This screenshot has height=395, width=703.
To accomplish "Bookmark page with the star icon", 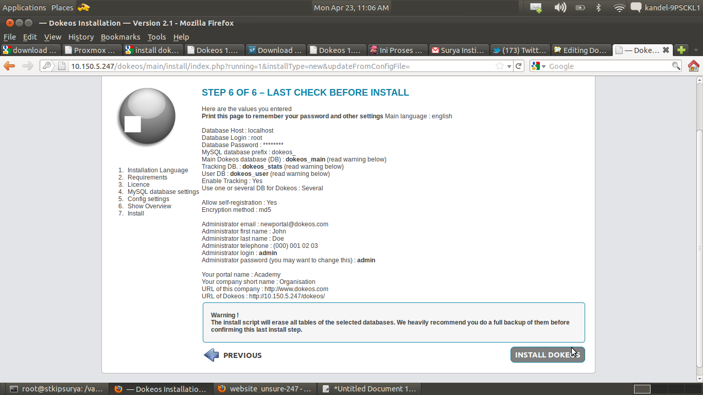I will click(x=499, y=66).
